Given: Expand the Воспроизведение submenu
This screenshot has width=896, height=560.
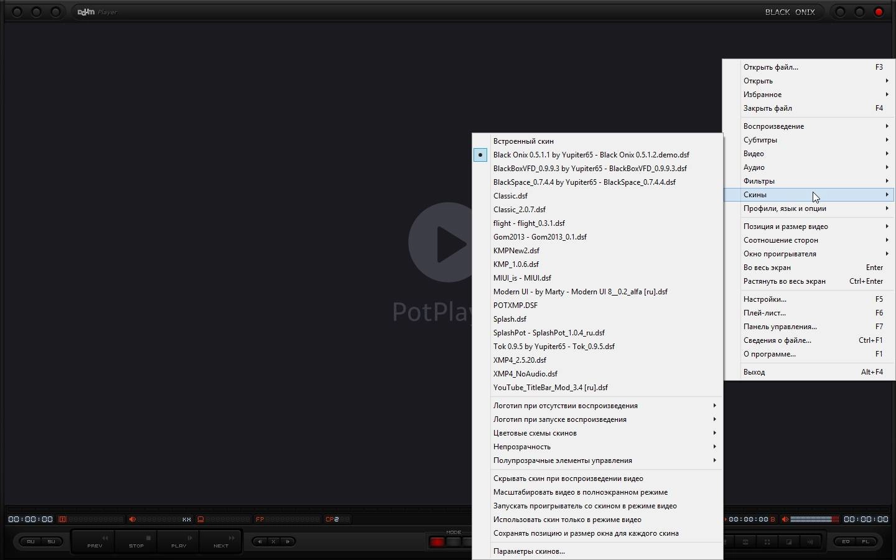Looking at the screenshot, I should [809, 126].
